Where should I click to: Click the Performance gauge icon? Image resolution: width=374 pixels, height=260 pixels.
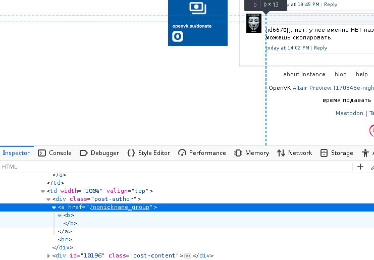(x=182, y=153)
